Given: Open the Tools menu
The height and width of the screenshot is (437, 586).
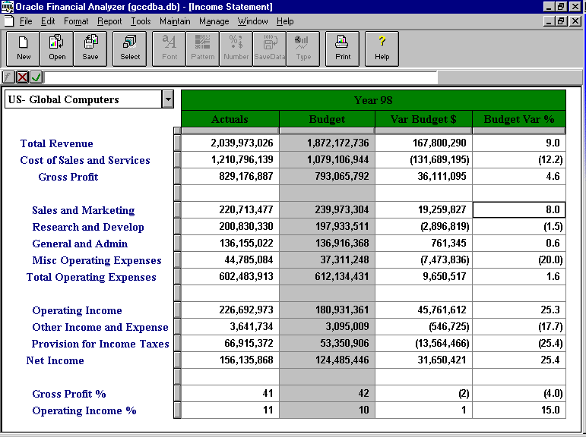Looking at the screenshot, I should pos(141,21).
